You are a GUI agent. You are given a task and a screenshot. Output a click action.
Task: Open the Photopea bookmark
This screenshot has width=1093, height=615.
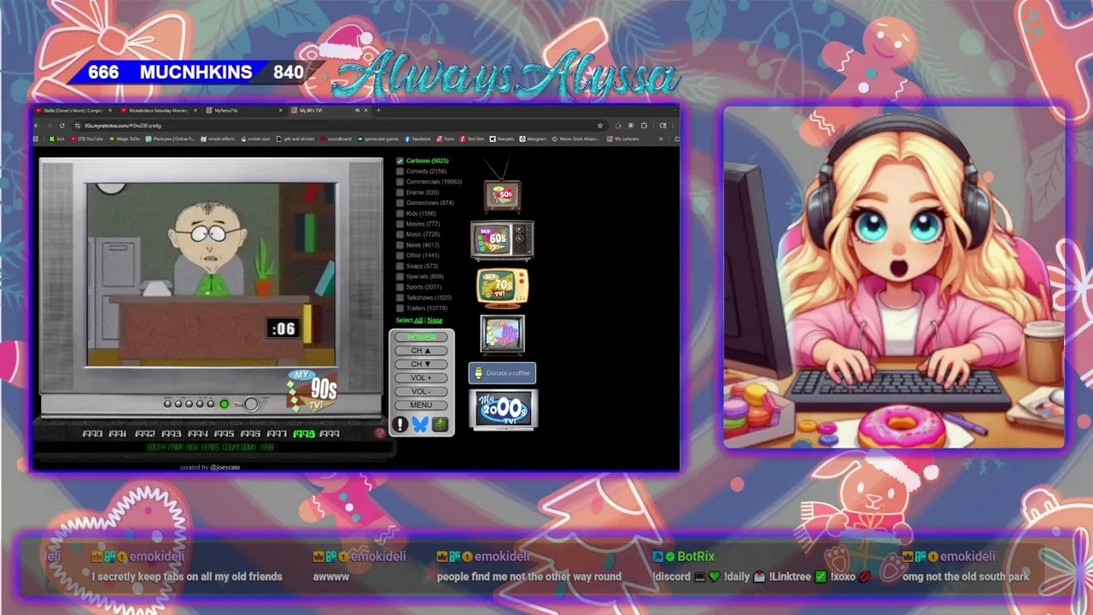pyautogui.click(x=171, y=138)
